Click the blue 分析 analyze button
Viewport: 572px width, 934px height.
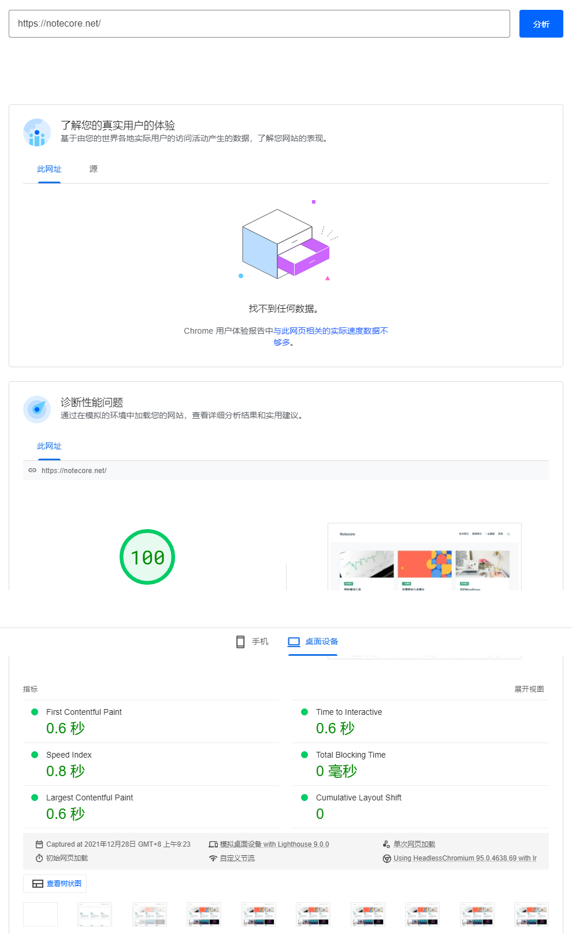pyautogui.click(x=541, y=24)
